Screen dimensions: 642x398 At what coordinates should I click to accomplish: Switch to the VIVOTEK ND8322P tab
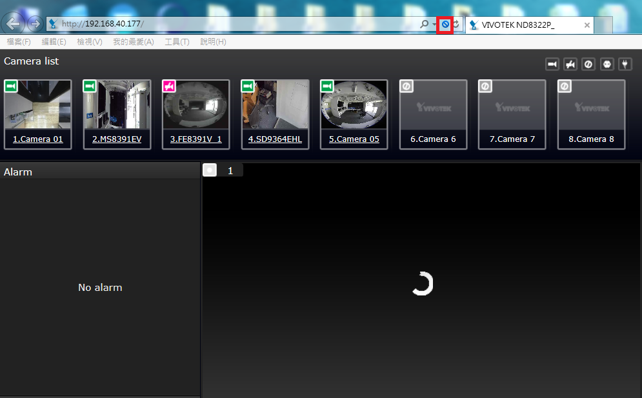[x=523, y=25]
